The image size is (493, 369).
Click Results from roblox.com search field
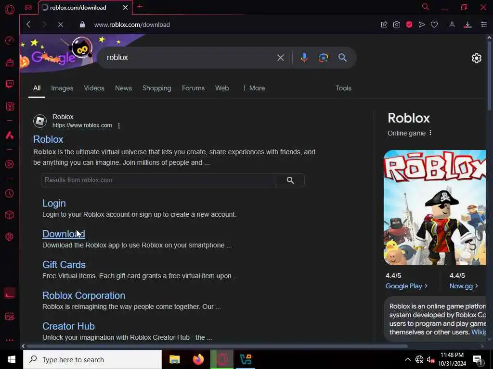[x=158, y=180]
